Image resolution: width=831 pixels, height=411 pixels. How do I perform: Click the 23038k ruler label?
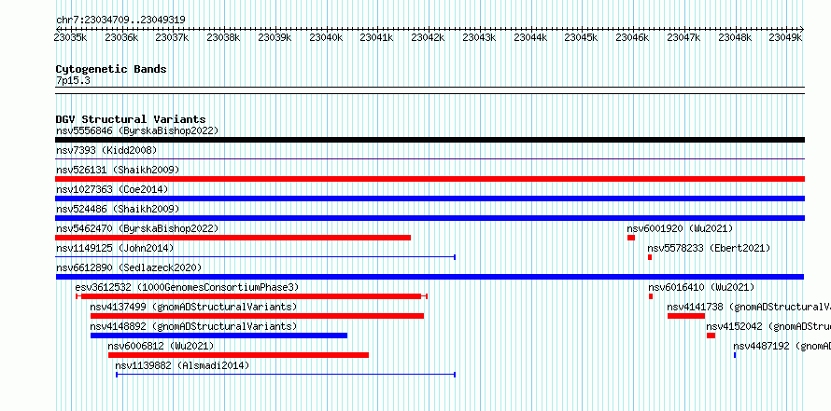(224, 37)
